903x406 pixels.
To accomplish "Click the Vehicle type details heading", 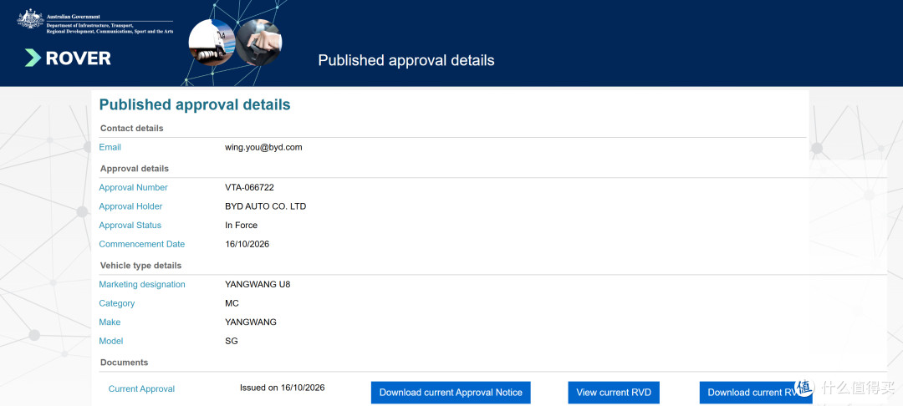I will (141, 266).
